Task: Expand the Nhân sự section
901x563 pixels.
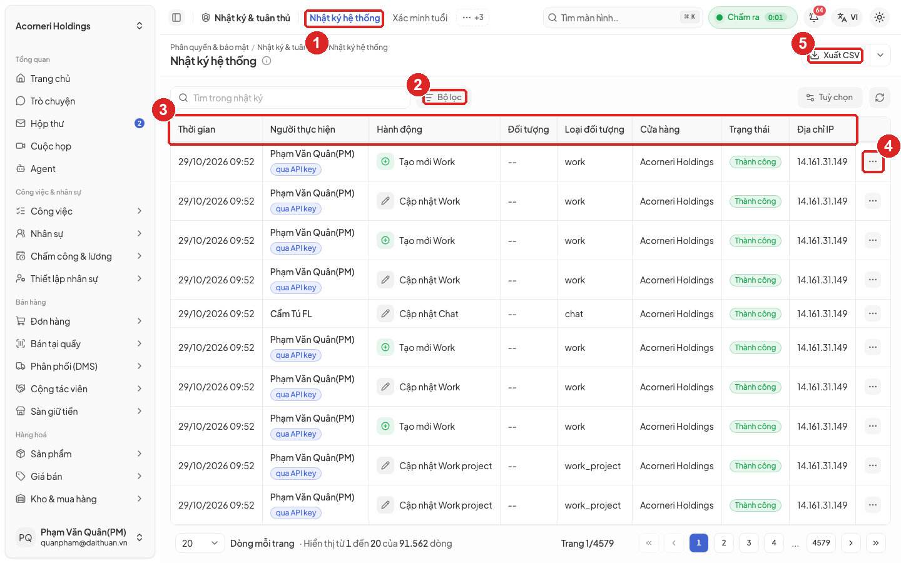Action: click(x=80, y=234)
